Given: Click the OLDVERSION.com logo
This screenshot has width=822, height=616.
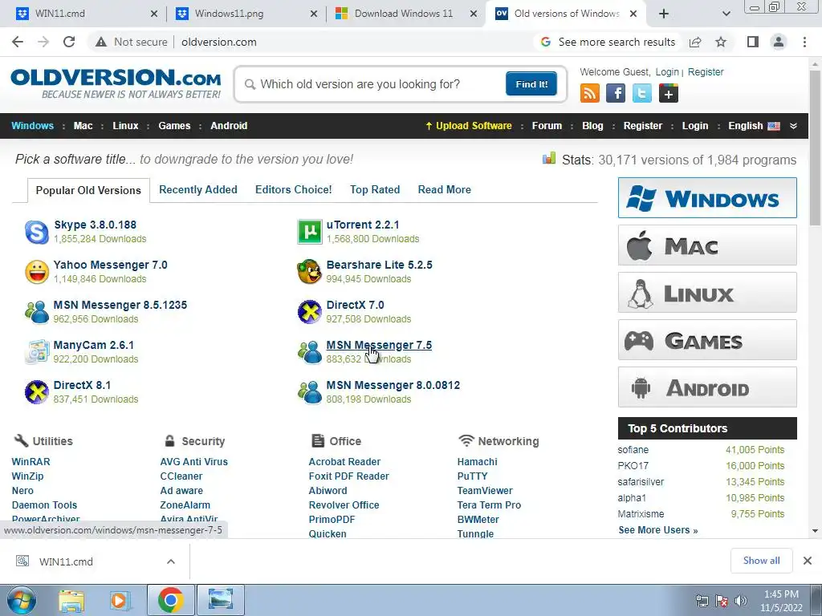Looking at the screenshot, I should (x=116, y=83).
